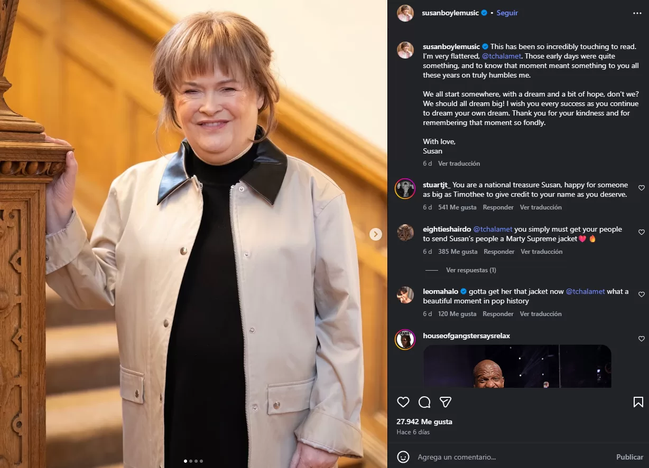Click Responder on stuartjt_'s comment
The image size is (649, 468).
click(x=498, y=207)
